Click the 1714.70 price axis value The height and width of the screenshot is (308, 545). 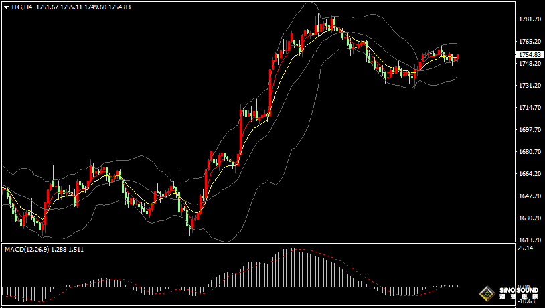529,108
